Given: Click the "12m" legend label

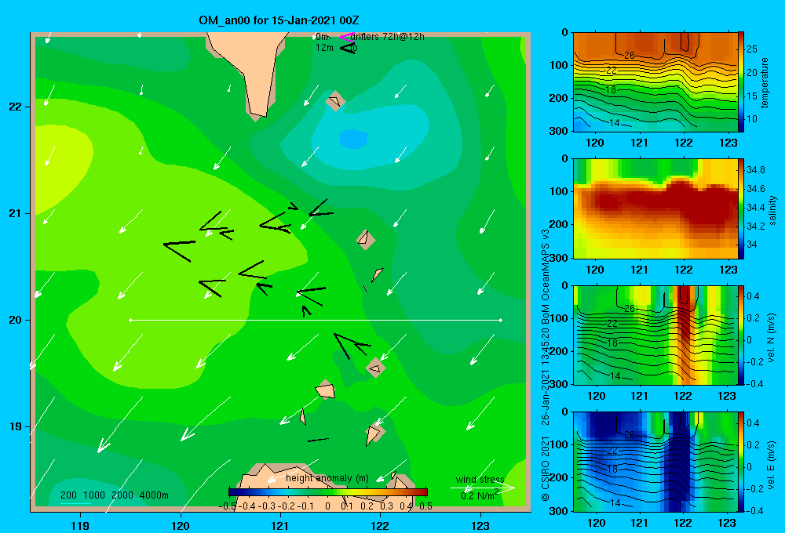Looking at the screenshot, I should pyautogui.click(x=324, y=48).
